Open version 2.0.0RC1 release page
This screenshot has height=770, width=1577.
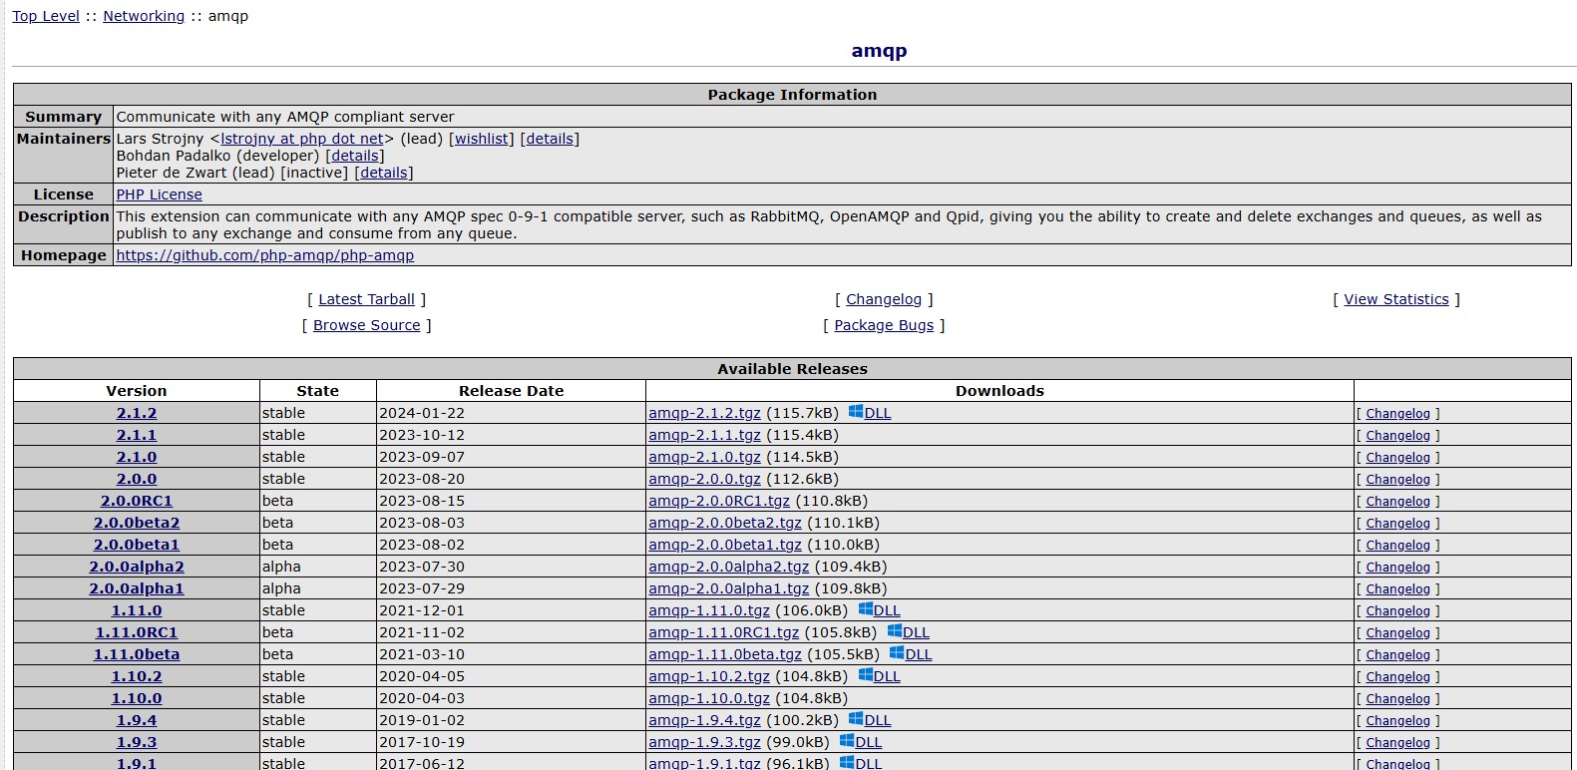pos(137,501)
